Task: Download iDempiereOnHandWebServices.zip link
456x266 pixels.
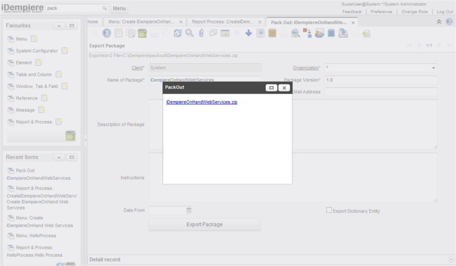Action: point(201,102)
